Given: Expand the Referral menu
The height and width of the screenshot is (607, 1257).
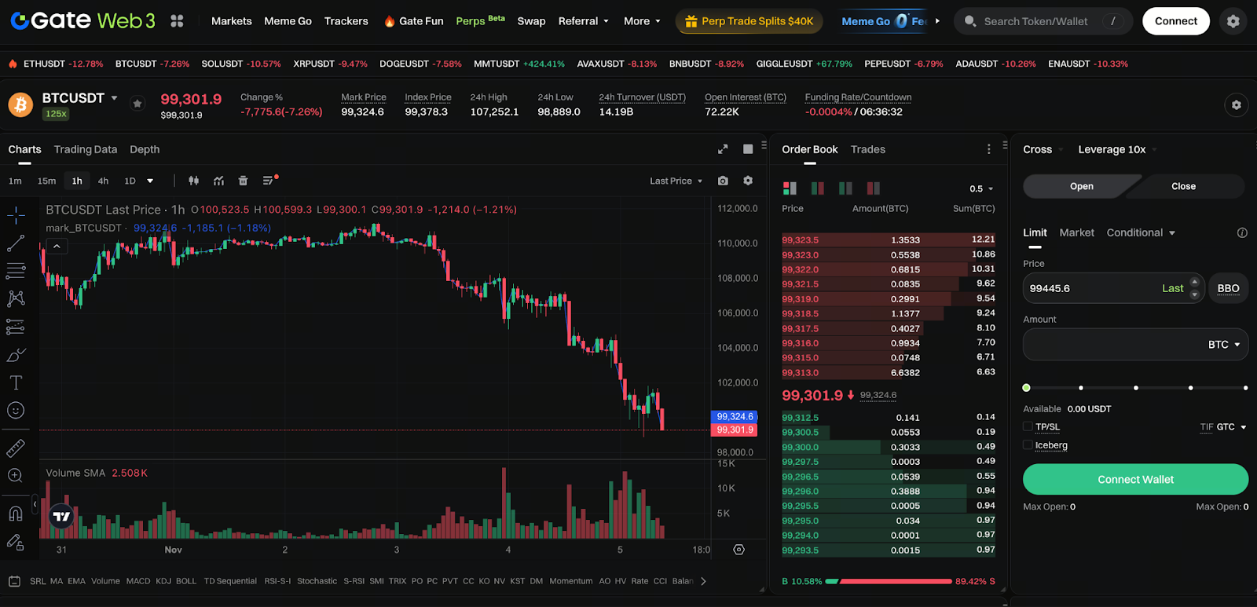Looking at the screenshot, I should [x=583, y=21].
